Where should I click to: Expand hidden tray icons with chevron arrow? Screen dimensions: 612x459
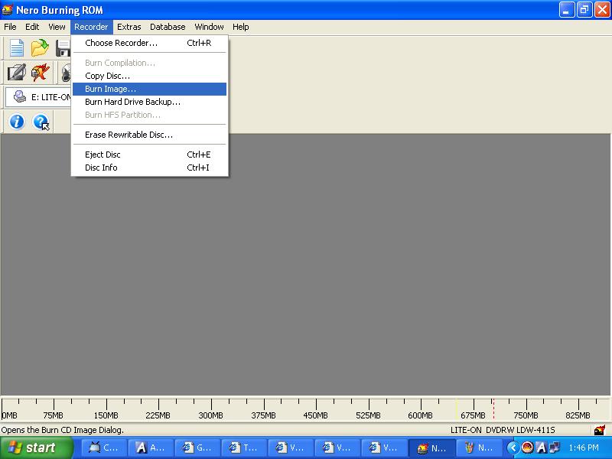coord(513,448)
